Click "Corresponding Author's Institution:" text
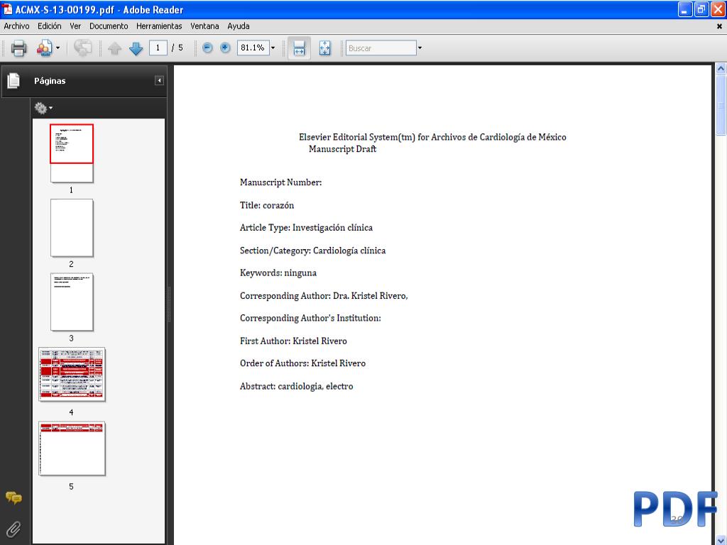Viewport: 727px width, 545px height. tap(310, 319)
